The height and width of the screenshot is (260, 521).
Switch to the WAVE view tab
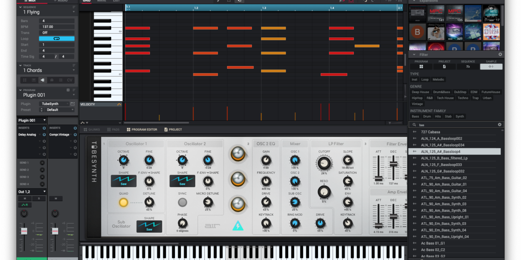pos(101,1)
